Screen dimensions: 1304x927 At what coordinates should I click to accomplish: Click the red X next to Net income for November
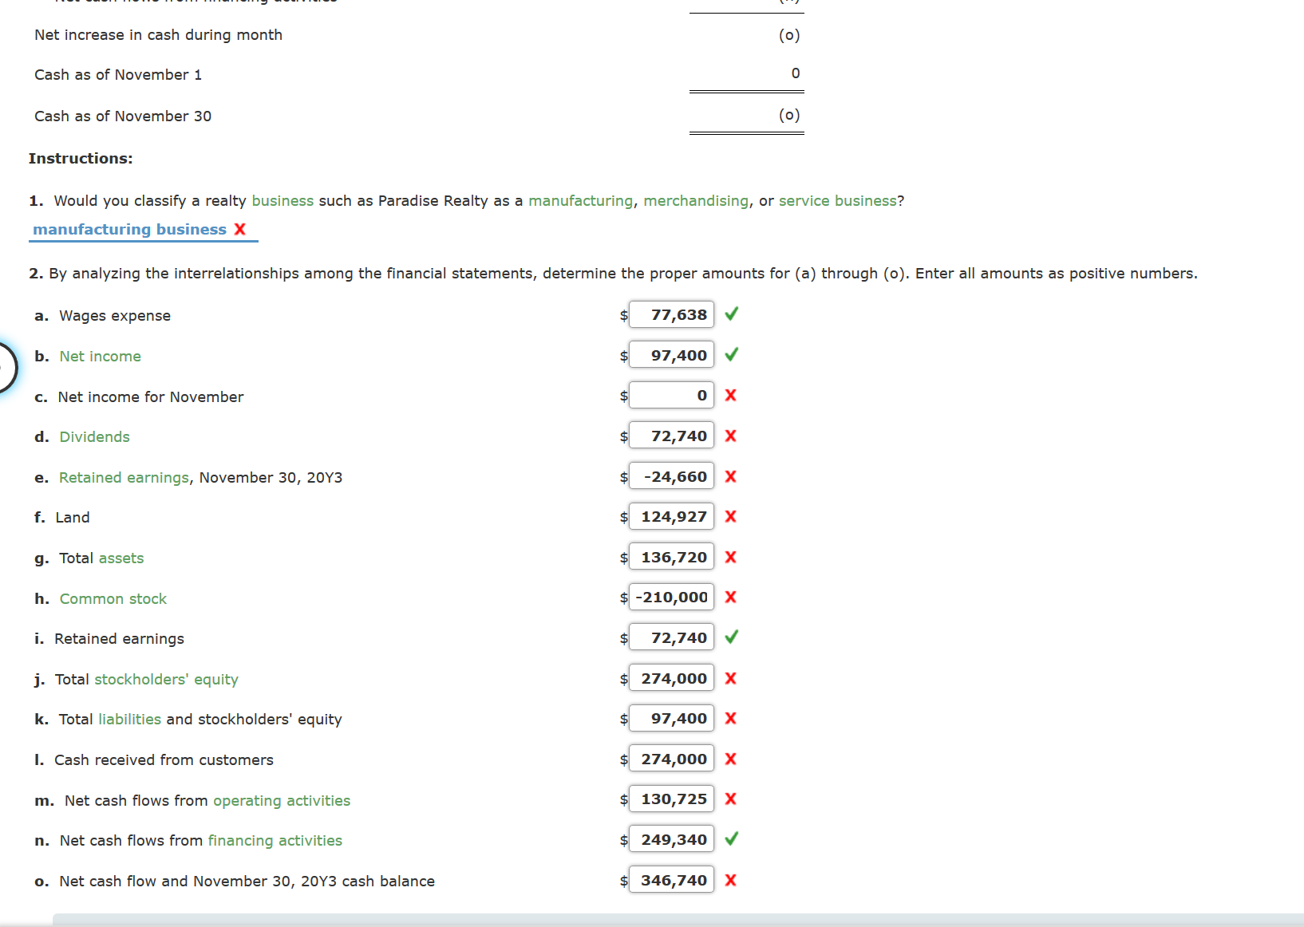[729, 395]
